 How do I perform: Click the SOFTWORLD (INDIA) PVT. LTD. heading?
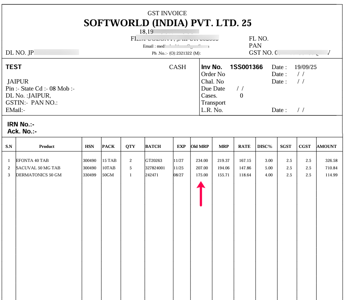click(167, 23)
